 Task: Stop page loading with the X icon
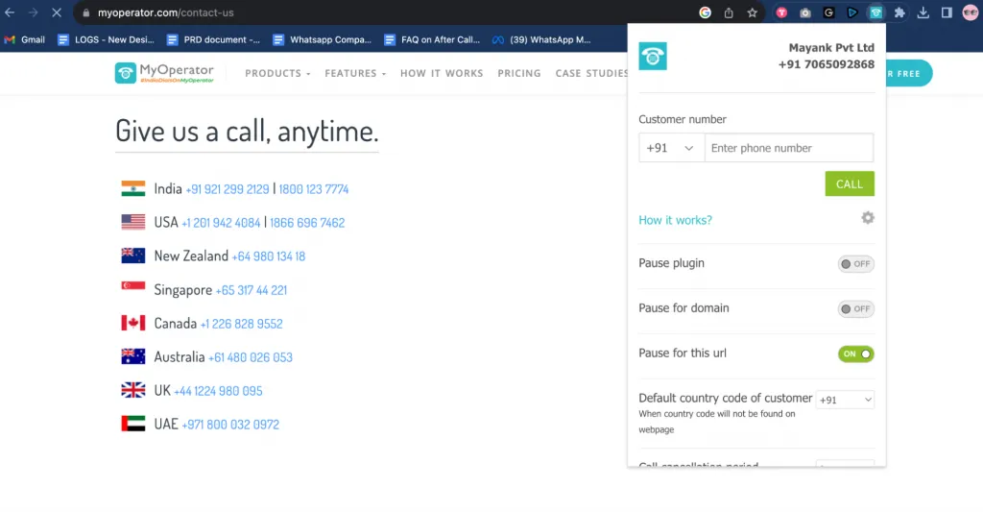coord(57,12)
